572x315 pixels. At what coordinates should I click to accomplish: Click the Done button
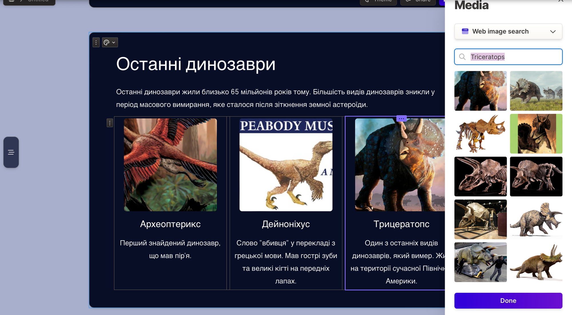[x=508, y=301]
